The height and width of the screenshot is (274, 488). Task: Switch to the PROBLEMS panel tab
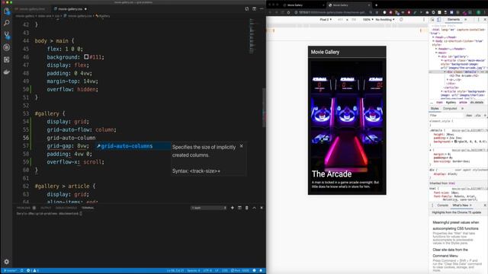point(24,208)
